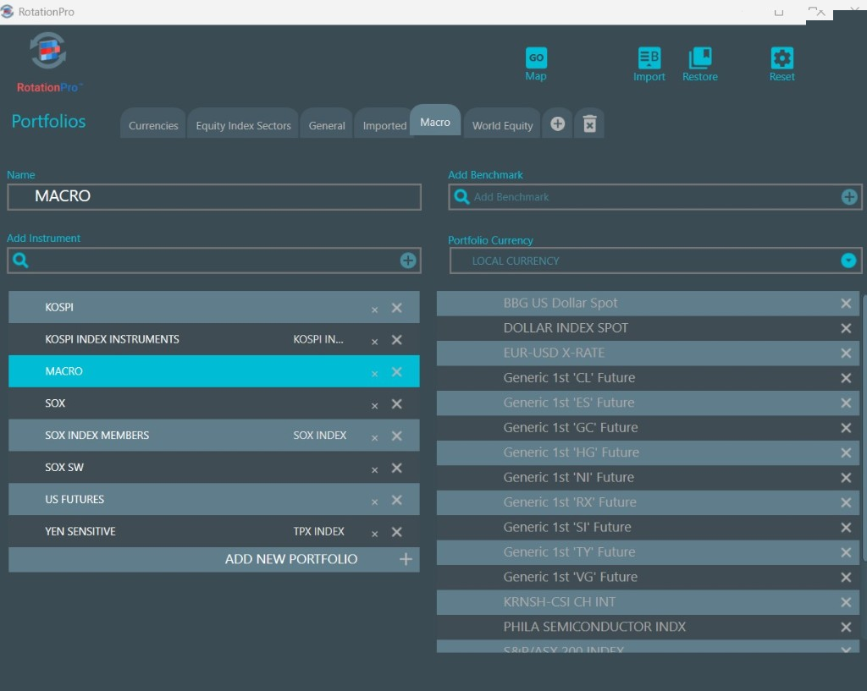This screenshot has width=867, height=691.
Task: Click ADD NEW PORTFOLIO button
Action: 214,559
